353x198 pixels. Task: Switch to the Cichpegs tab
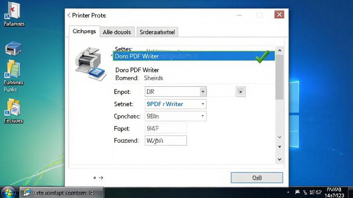click(84, 31)
